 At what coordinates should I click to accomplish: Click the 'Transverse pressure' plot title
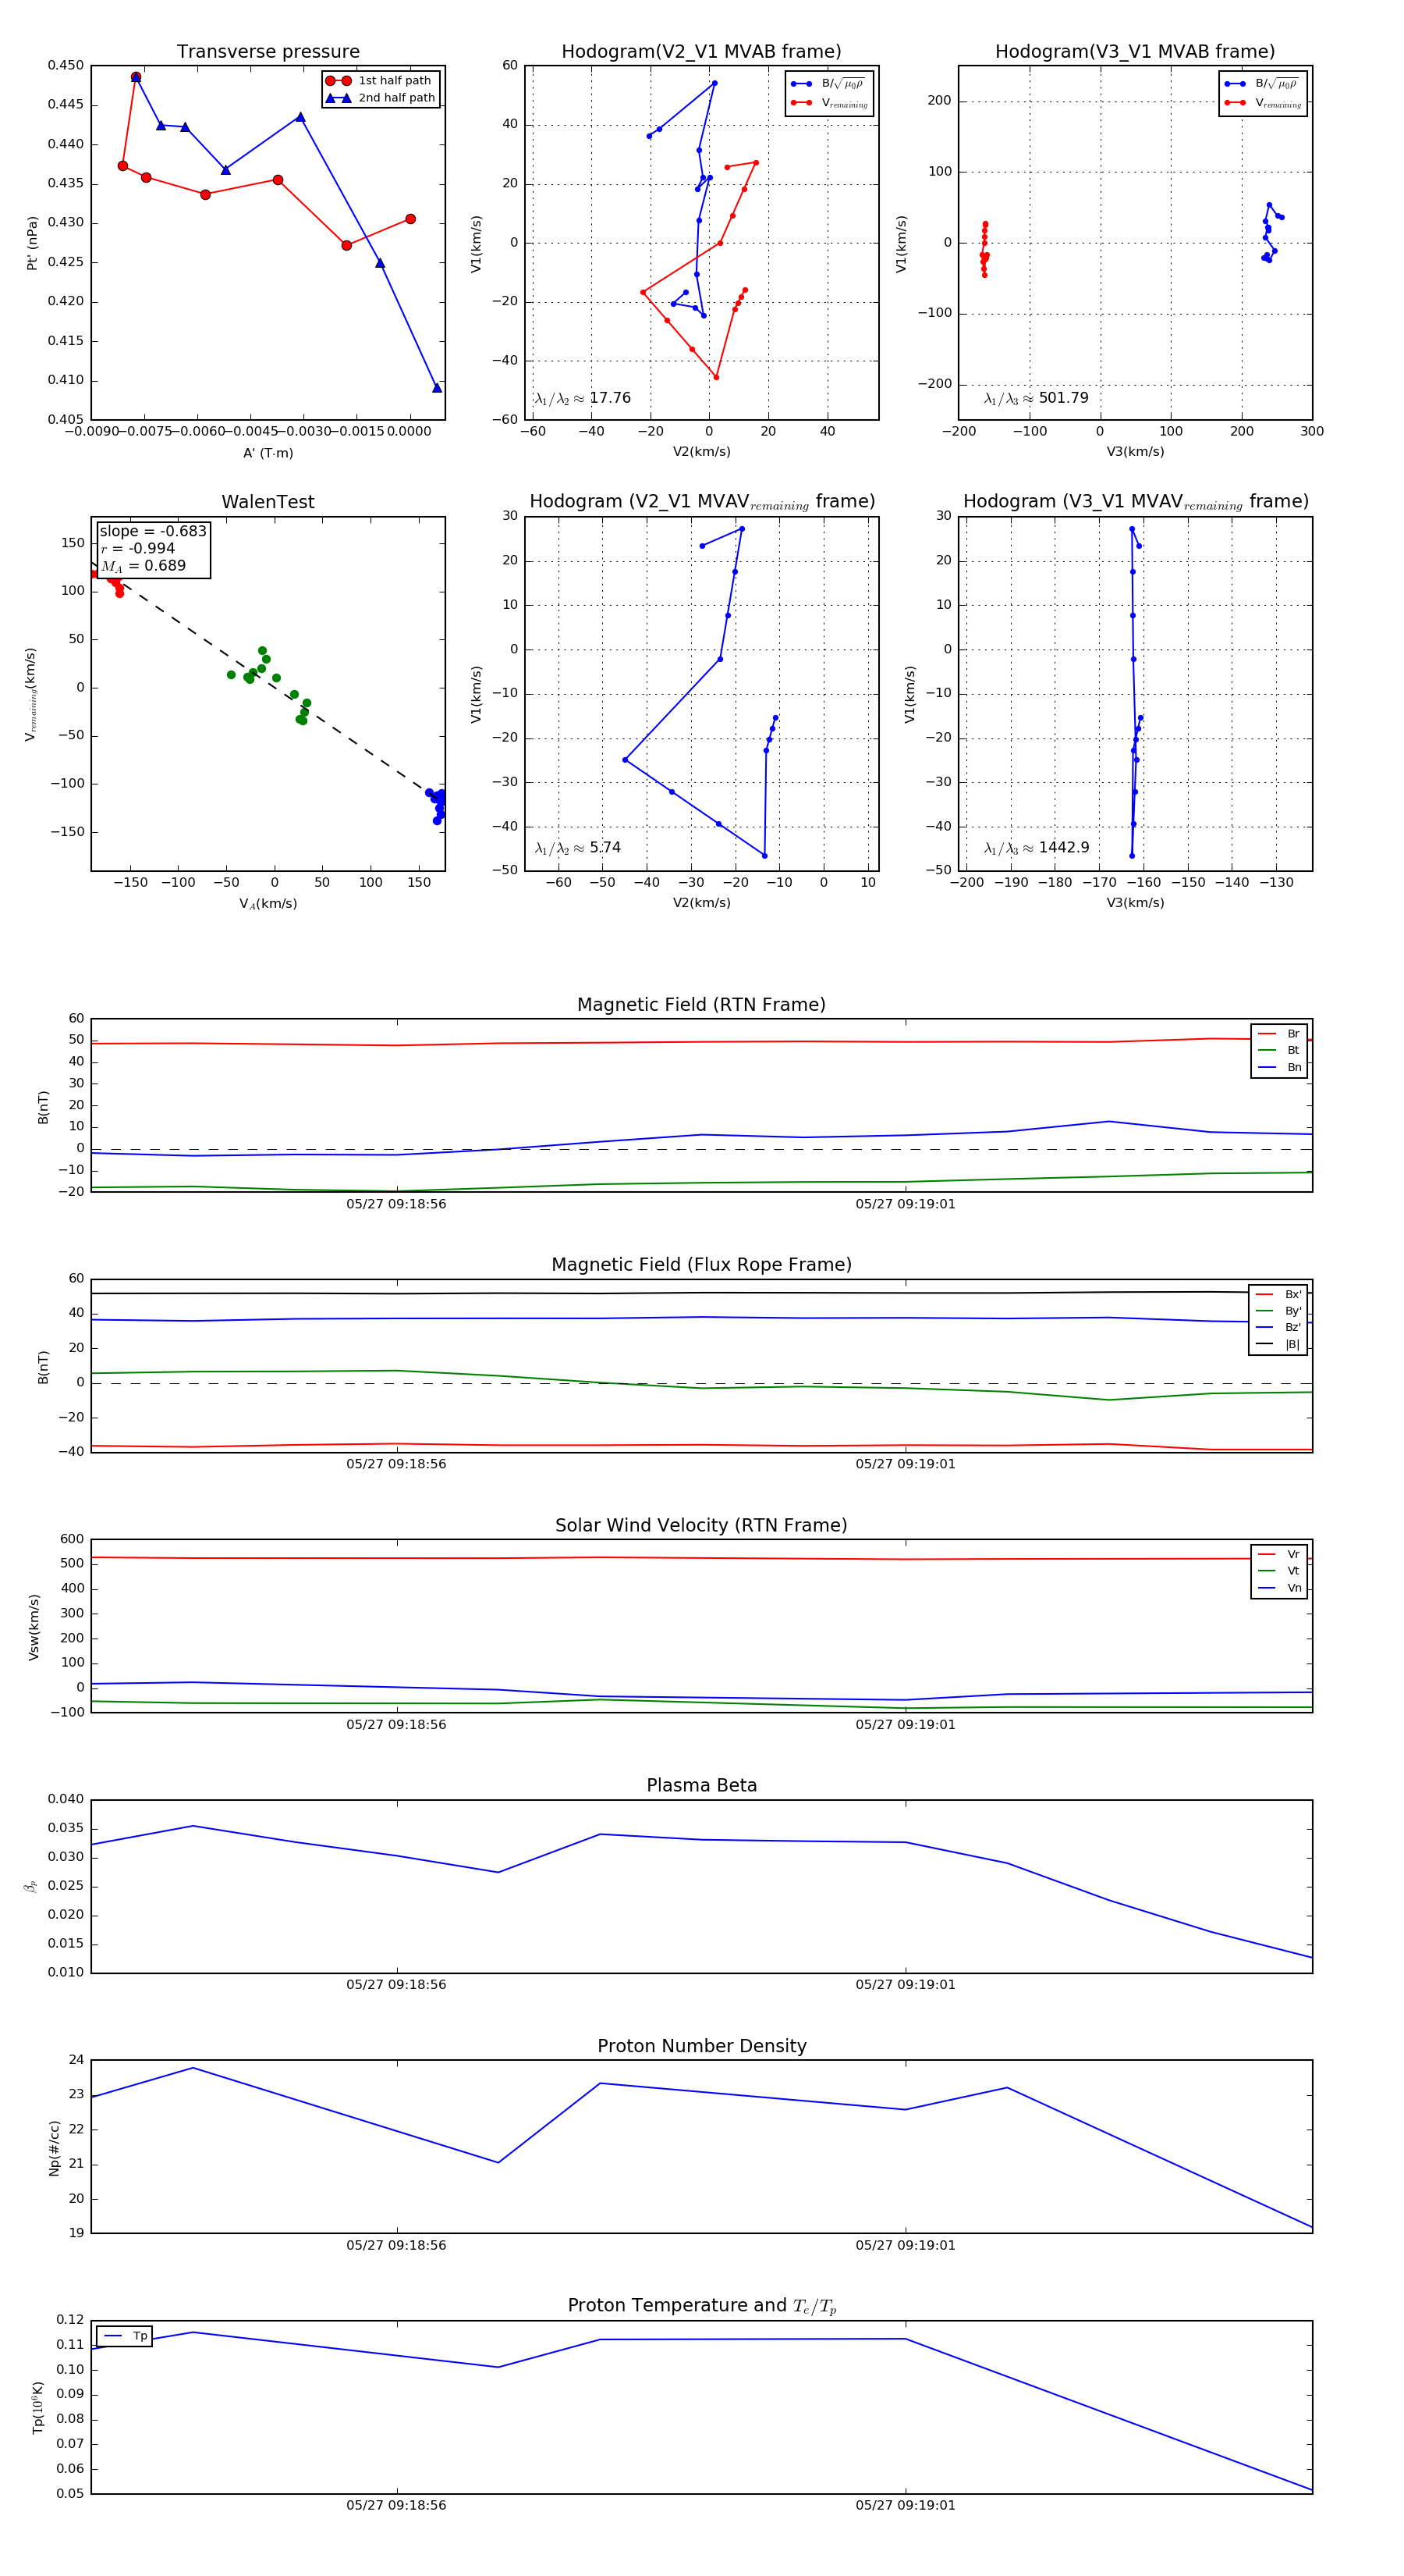[268, 52]
